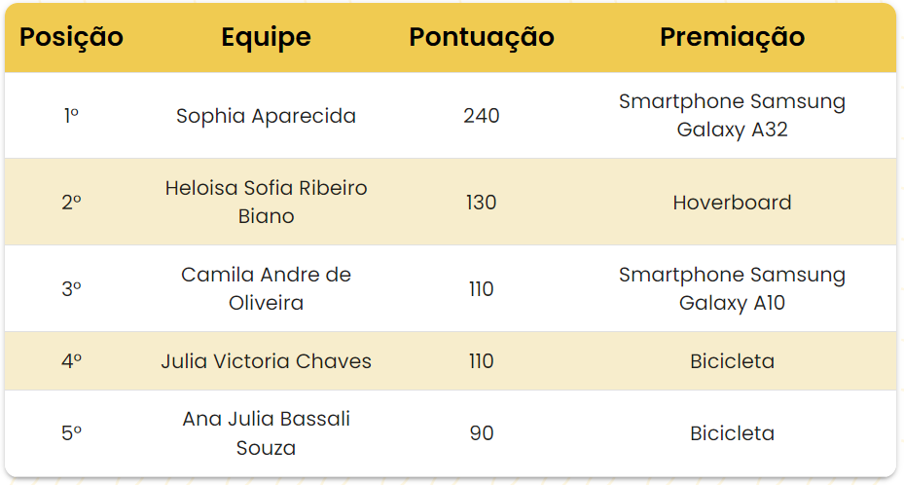Click the name Julia Victoria Chaves
Screen dimensions: 904x485
(x=266, y=361)
